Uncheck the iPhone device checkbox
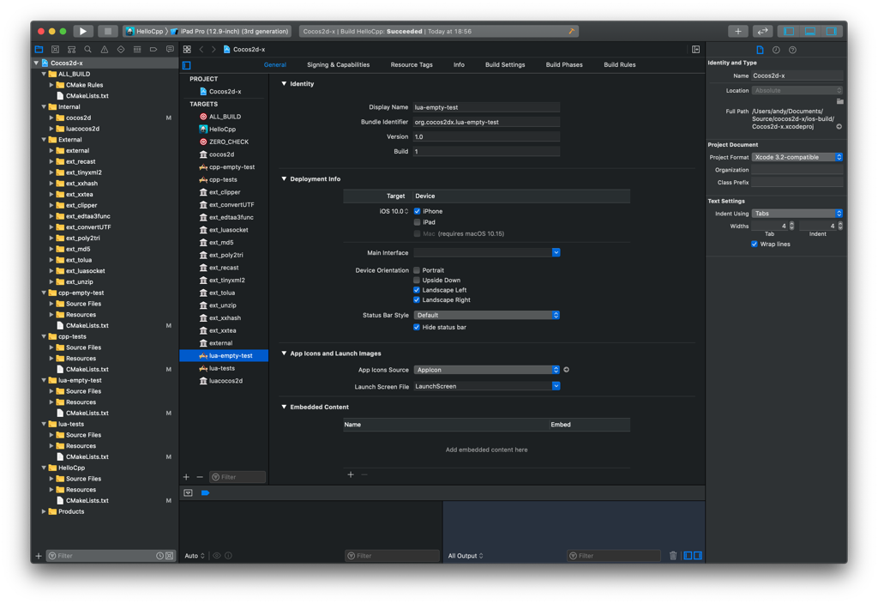The height and width of the screenshot is (604, 878). click(x=418, y=211)
